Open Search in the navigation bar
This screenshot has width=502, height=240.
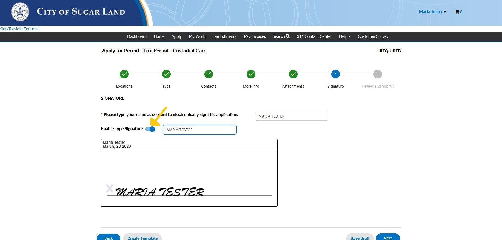[281, 36]
